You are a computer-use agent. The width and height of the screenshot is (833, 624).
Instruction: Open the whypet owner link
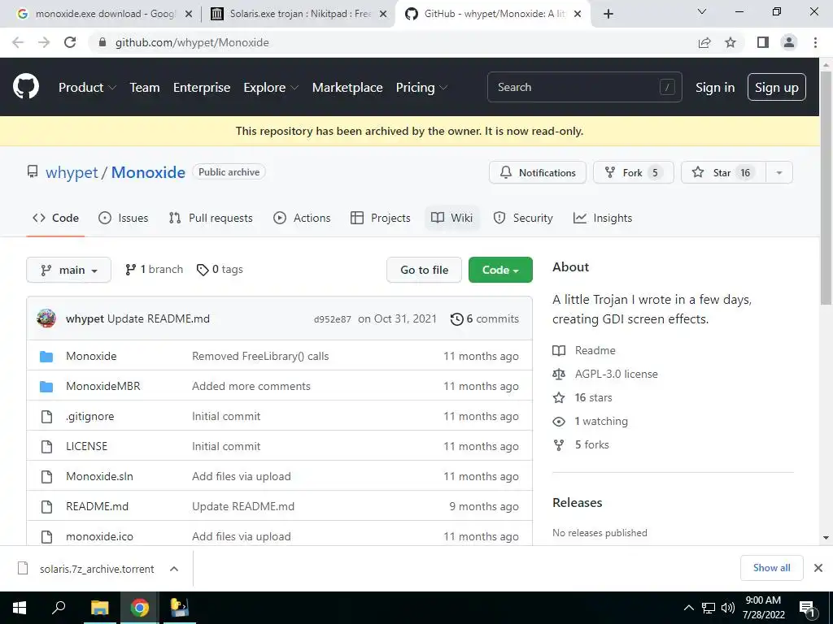tap(72, 172)
